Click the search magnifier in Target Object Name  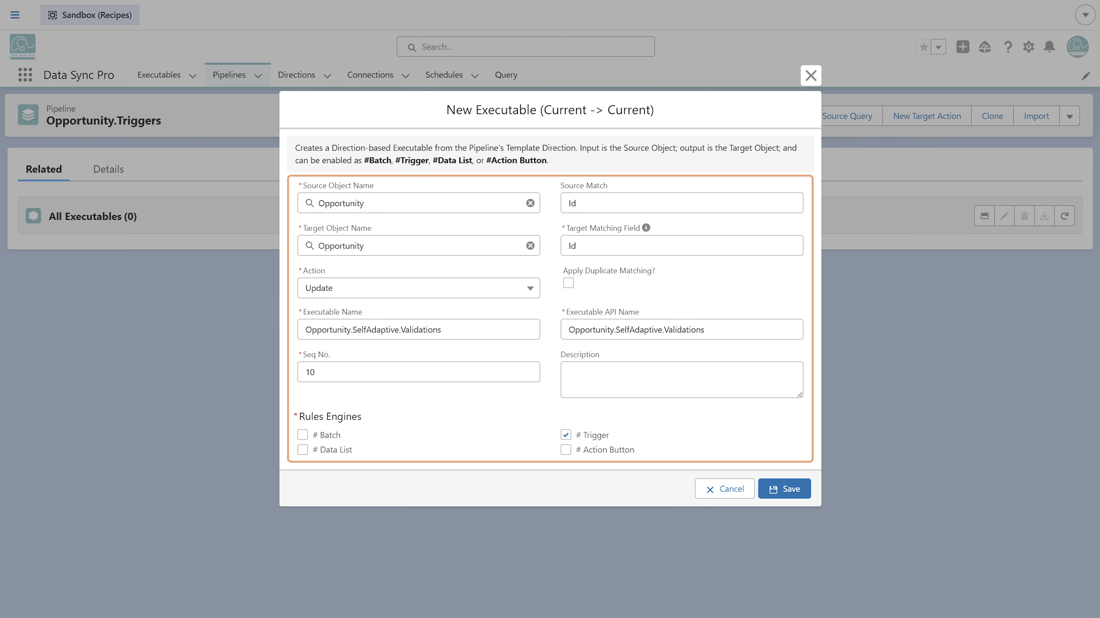(x=310, y=246)
